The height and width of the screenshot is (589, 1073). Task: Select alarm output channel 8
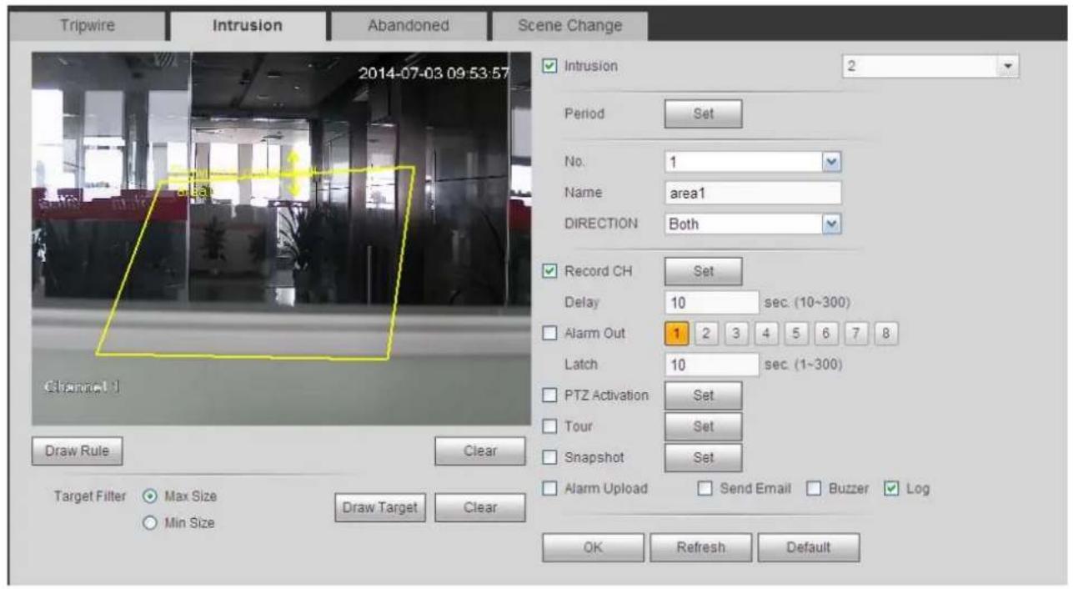coord(887,335)
